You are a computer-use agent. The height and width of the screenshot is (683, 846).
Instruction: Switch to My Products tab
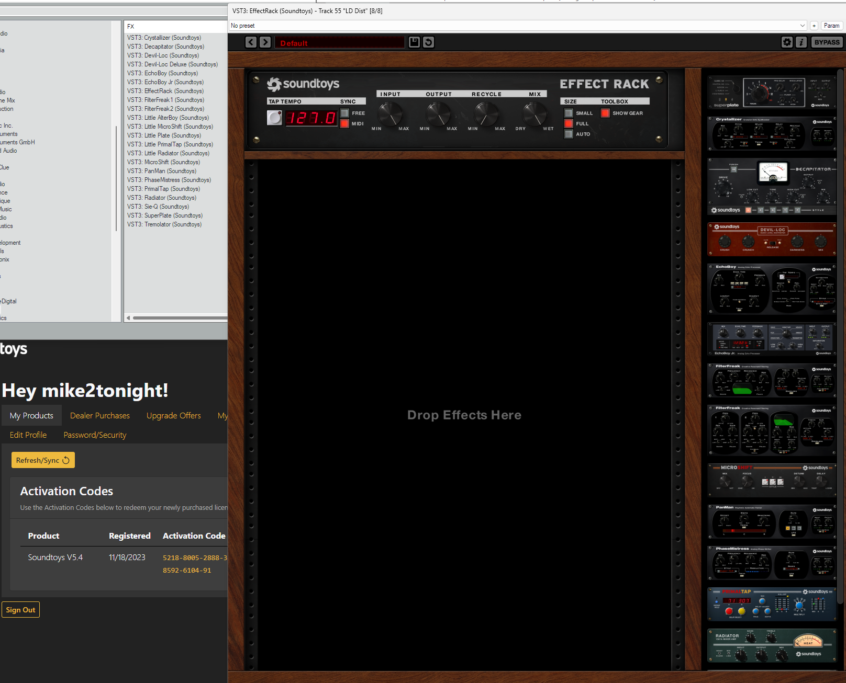point(31,415)
